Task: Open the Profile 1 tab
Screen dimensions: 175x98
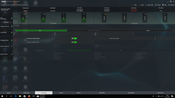Action: point(61,93)
